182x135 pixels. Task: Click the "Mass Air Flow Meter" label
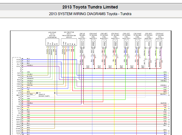click(x=52, y=37)
